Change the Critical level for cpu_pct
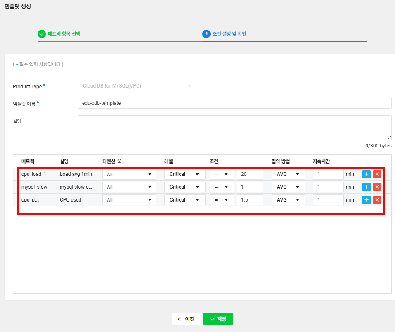Image resolution: width=395 pixels, height=332 pixels. (x=184, y=200)
